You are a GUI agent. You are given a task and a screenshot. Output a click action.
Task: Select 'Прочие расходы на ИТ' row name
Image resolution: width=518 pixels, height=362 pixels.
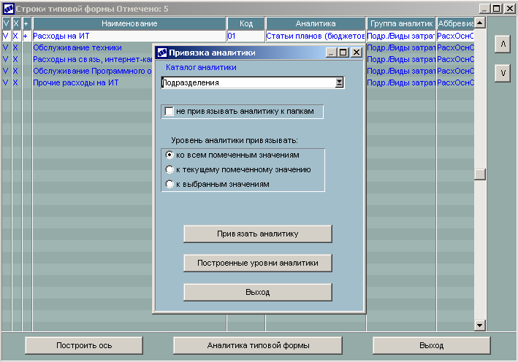click(x=76, y=82)
